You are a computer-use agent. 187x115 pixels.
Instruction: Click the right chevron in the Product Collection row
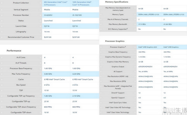[40, 3]
